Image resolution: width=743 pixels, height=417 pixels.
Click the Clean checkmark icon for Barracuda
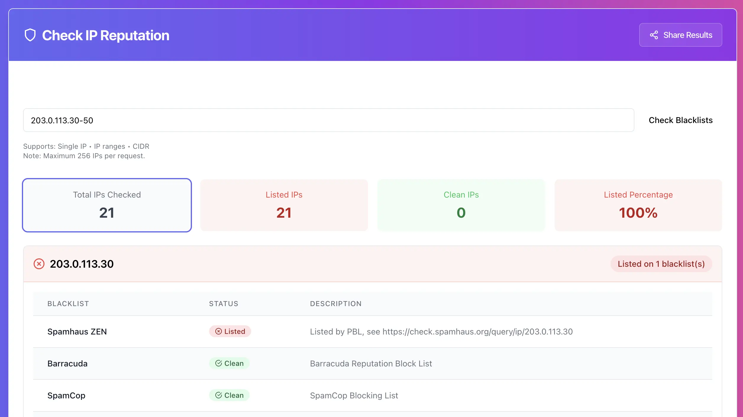click(x=218, y=363)
